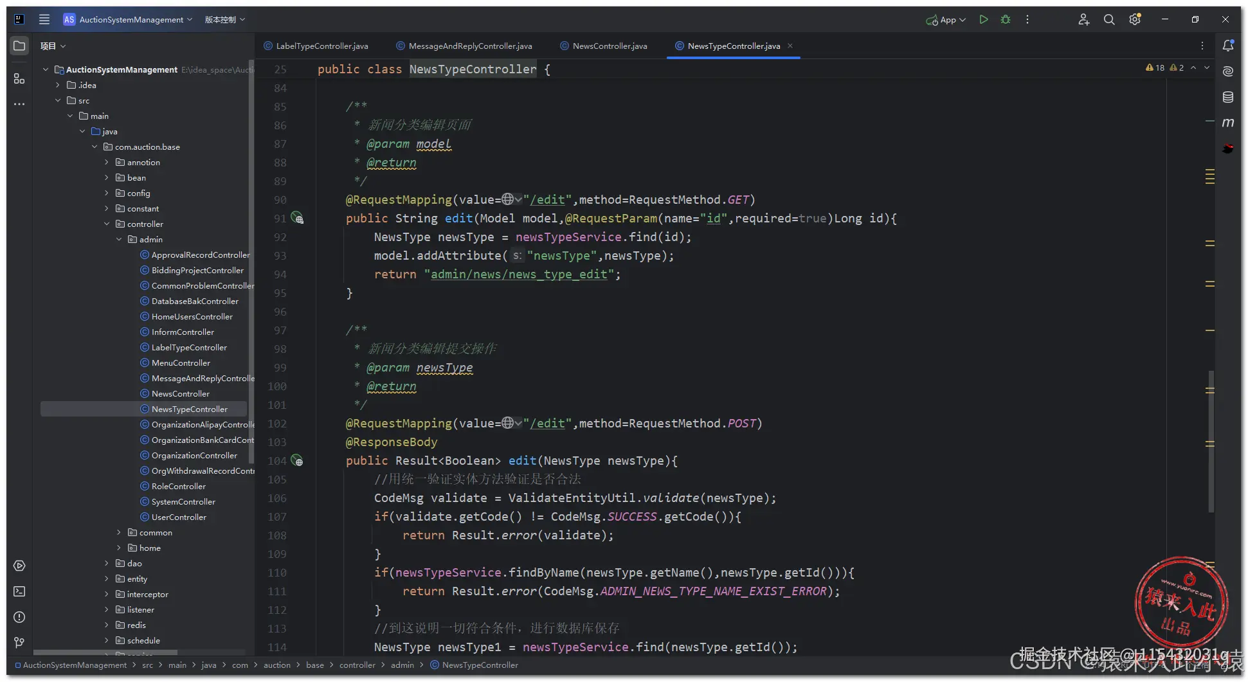The width and height of the screenshot is (1248, 682).
Task: Open the Problems tool window
Action: [19, 617]
